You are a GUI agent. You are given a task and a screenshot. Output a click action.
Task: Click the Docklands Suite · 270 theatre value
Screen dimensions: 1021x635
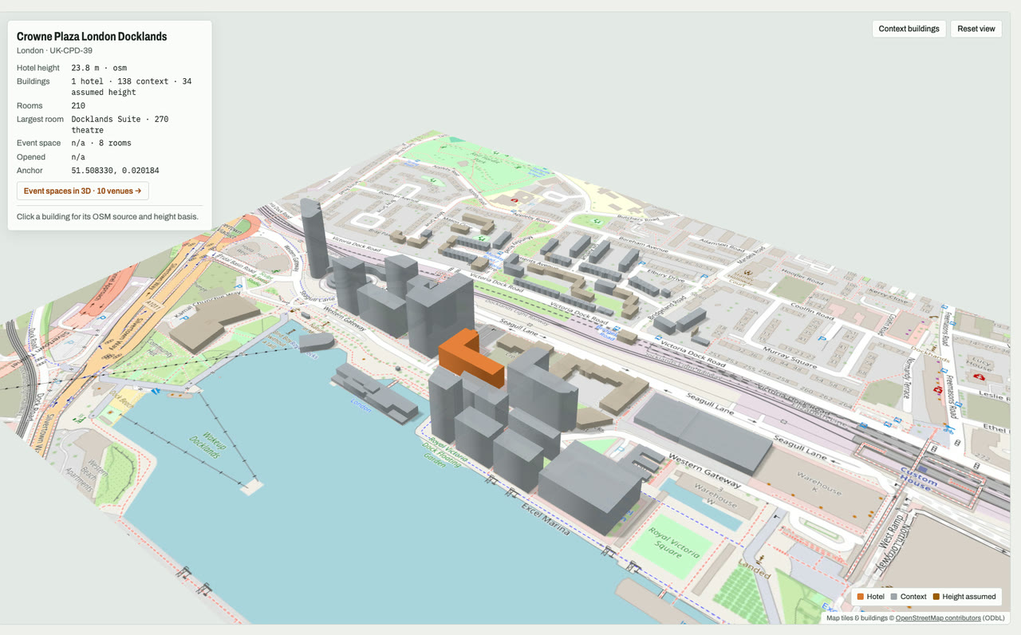coord(120,124)
